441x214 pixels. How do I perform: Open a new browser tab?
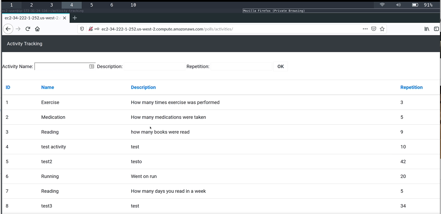[x=75, y=18]
